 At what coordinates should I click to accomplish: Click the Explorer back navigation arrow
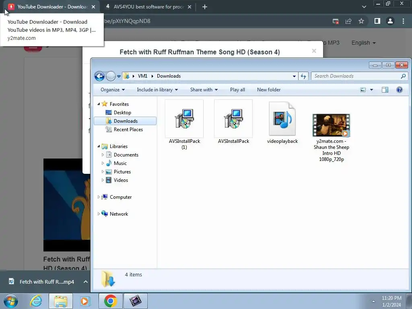100,76
